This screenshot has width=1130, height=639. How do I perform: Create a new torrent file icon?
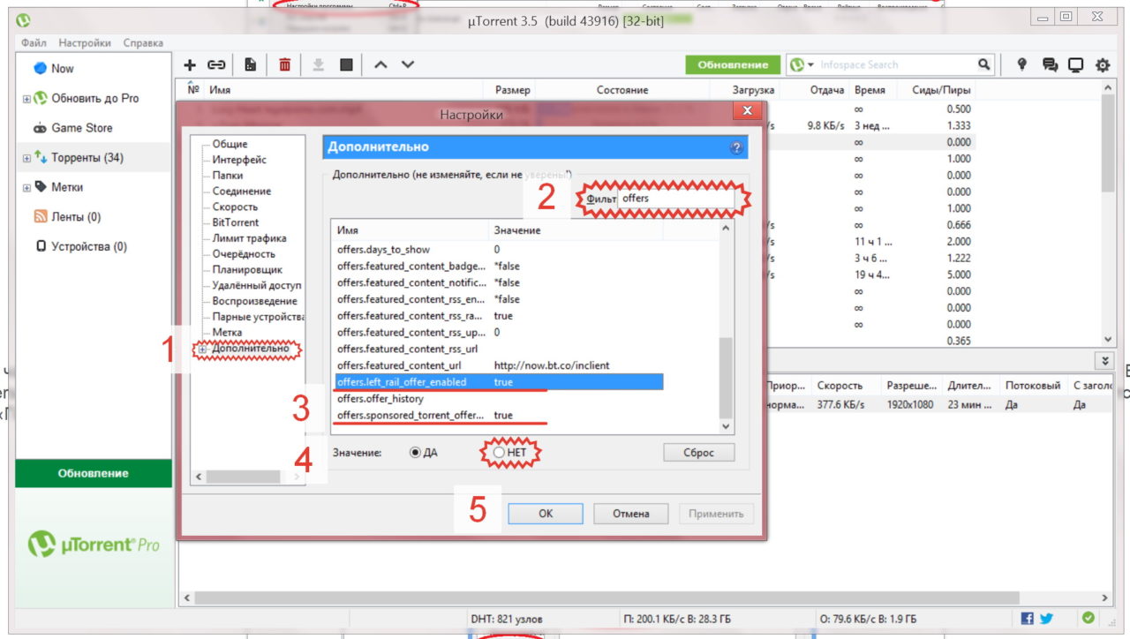tap(251, 64)
